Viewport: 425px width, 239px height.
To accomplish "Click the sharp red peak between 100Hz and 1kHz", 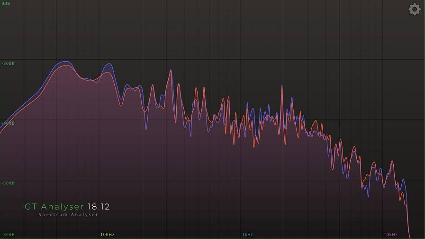I will (170, 71).
